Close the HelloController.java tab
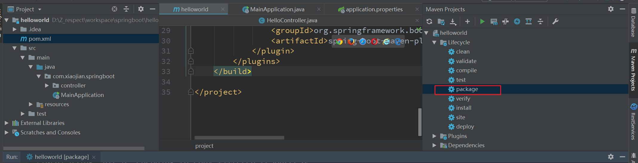Screen dimensions: 638x163 pyautogui.click(x=417, y=20)
